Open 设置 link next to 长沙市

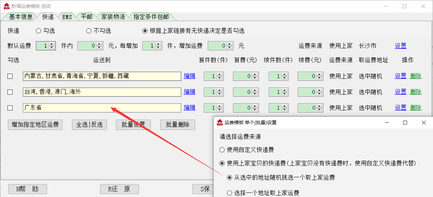400,46
